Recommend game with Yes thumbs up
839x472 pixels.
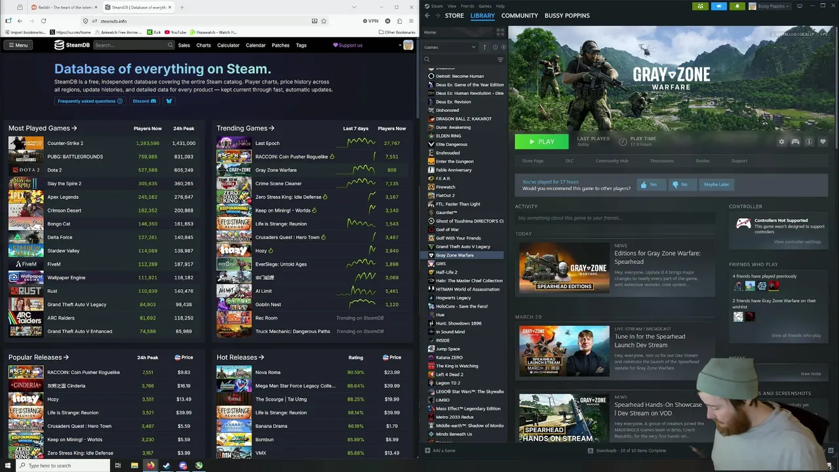click(650, 184)
